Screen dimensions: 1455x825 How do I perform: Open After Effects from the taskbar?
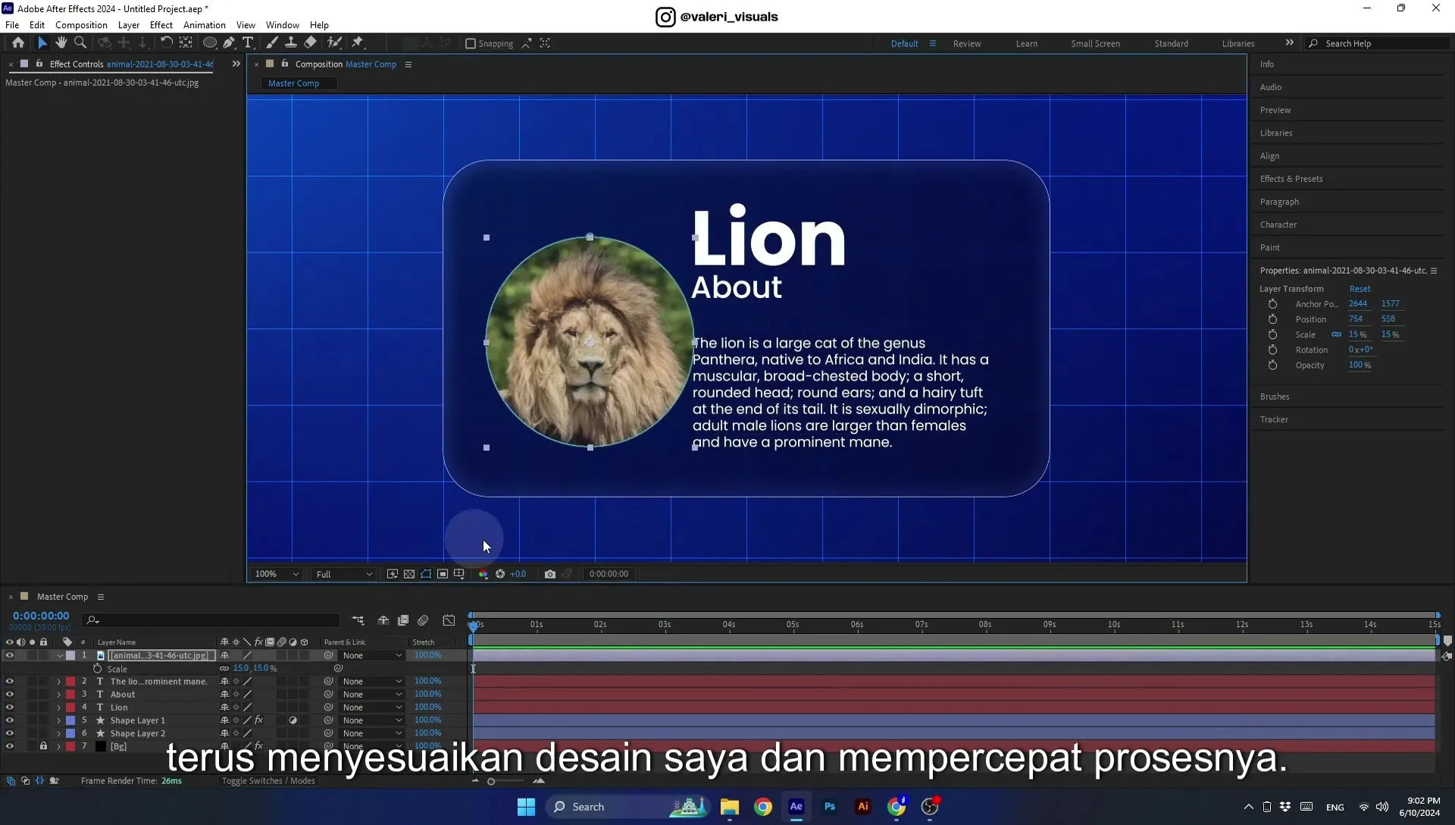coord(796,807)
